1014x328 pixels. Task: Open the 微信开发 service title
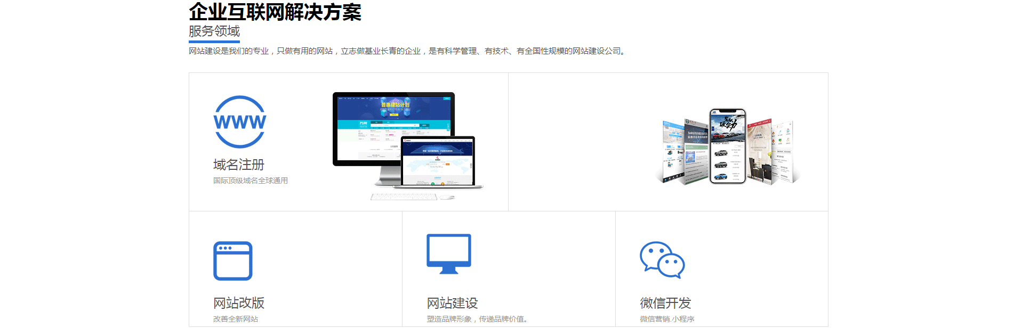click(x=665, y=303)
